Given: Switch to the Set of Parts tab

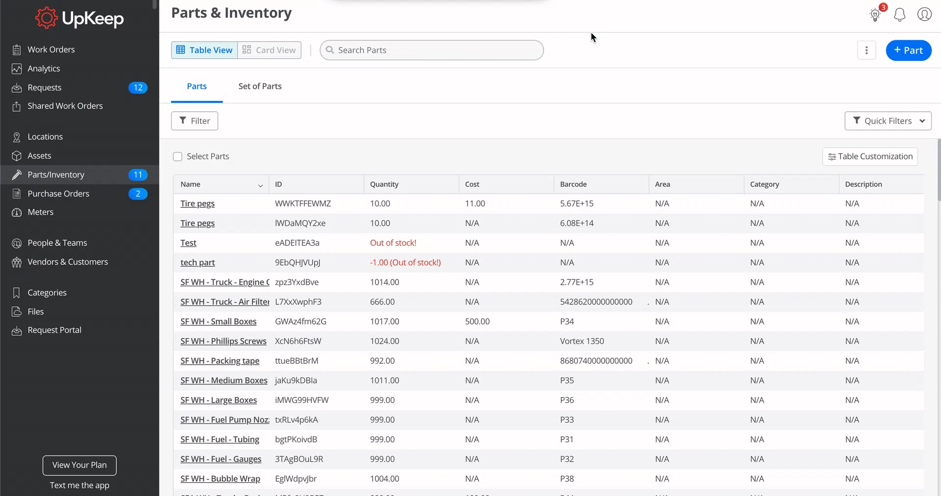Looking at the screenshot, I should [260, 86].
